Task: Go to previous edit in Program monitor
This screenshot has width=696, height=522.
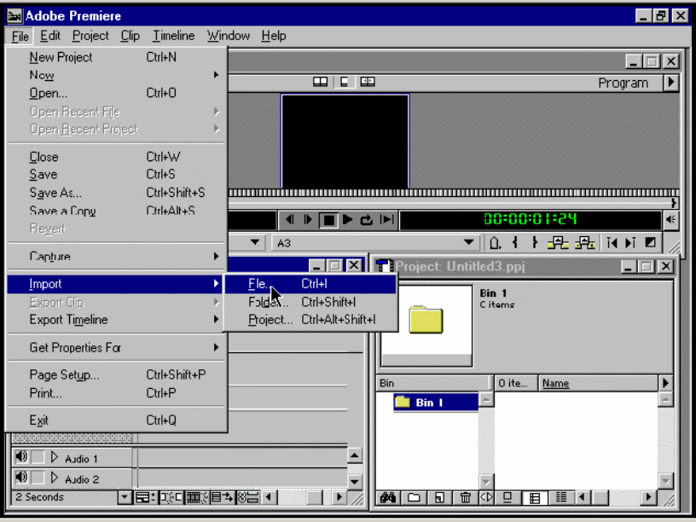Action: tap(612, 243)
